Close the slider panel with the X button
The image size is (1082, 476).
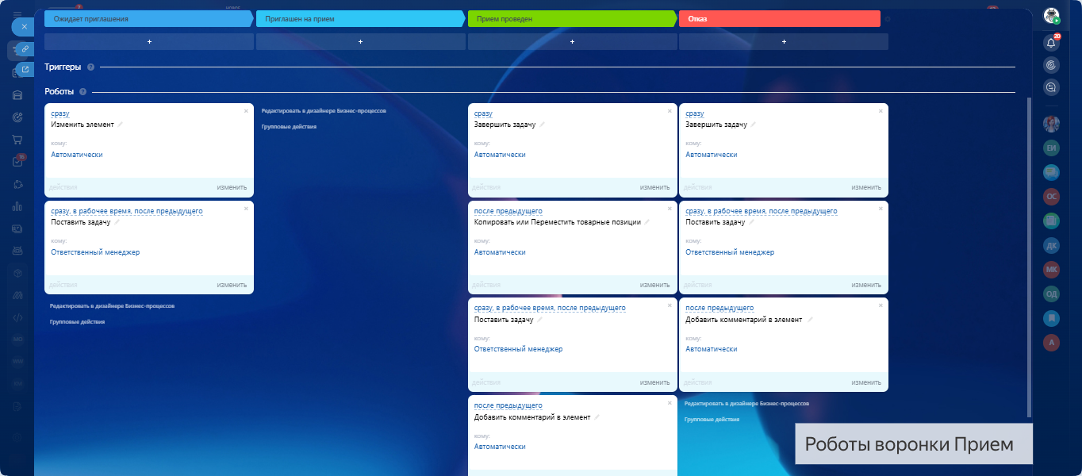tap(24, 26)
